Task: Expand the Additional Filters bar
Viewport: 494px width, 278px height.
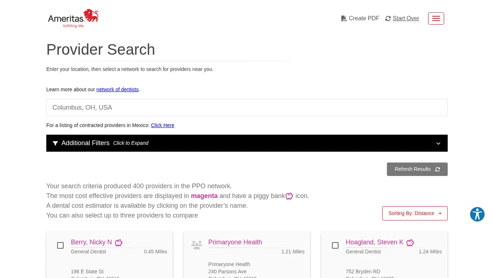Action: (247, 143)
